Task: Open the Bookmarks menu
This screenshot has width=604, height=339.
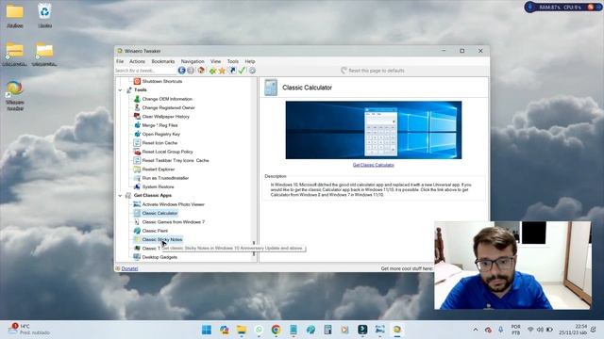Action: [x=163, y=61]
